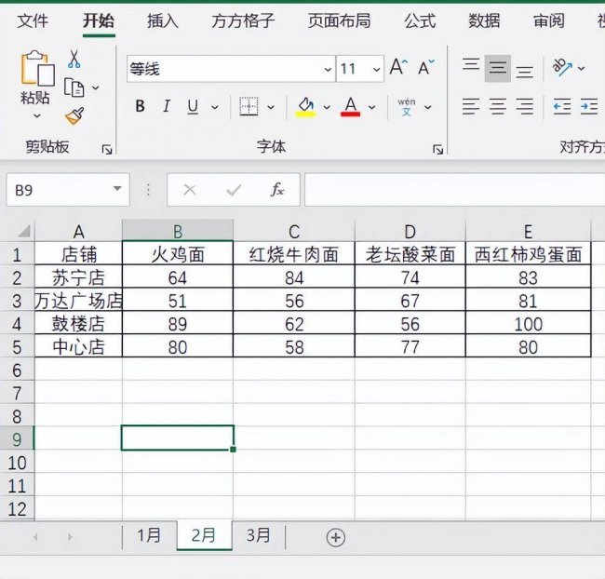Increase indent icon
The width and height of the screenshot is (605, 579).
589,106
